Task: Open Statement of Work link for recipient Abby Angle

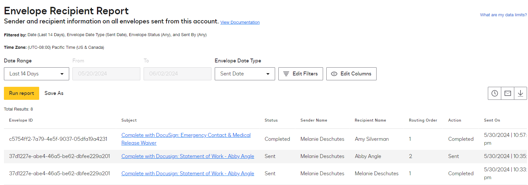Action: [x=188, y=156]
